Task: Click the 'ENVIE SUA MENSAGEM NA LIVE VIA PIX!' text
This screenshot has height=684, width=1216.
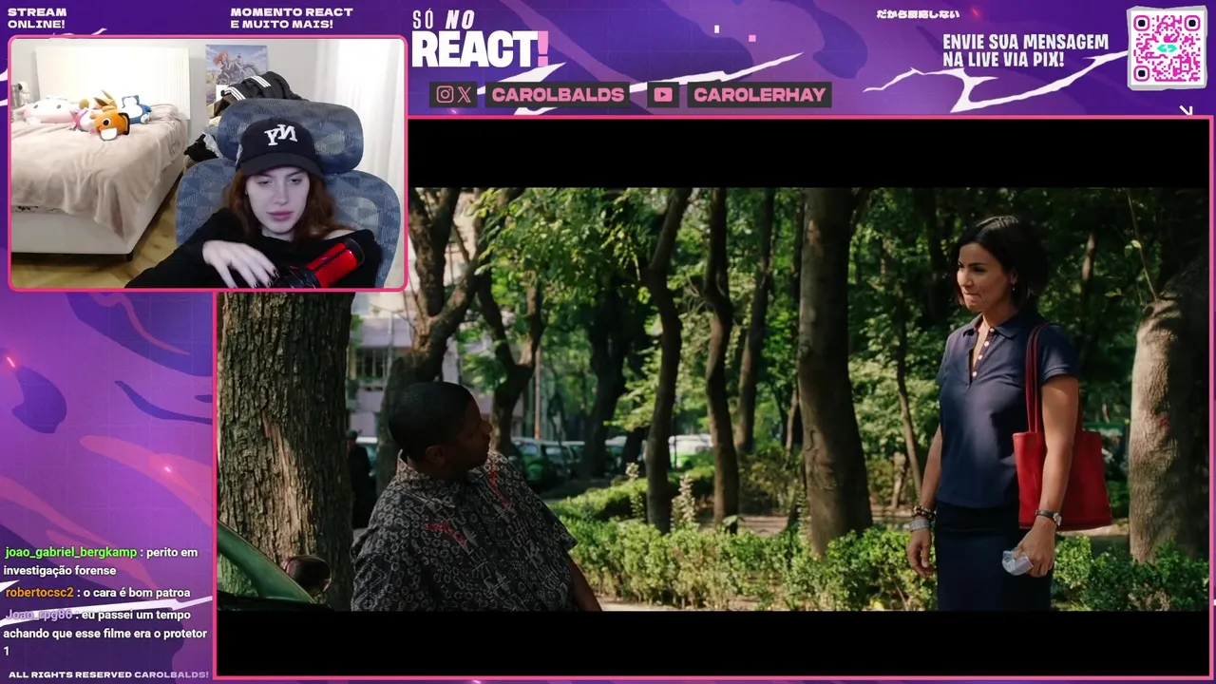Action: pos(1025,50)
